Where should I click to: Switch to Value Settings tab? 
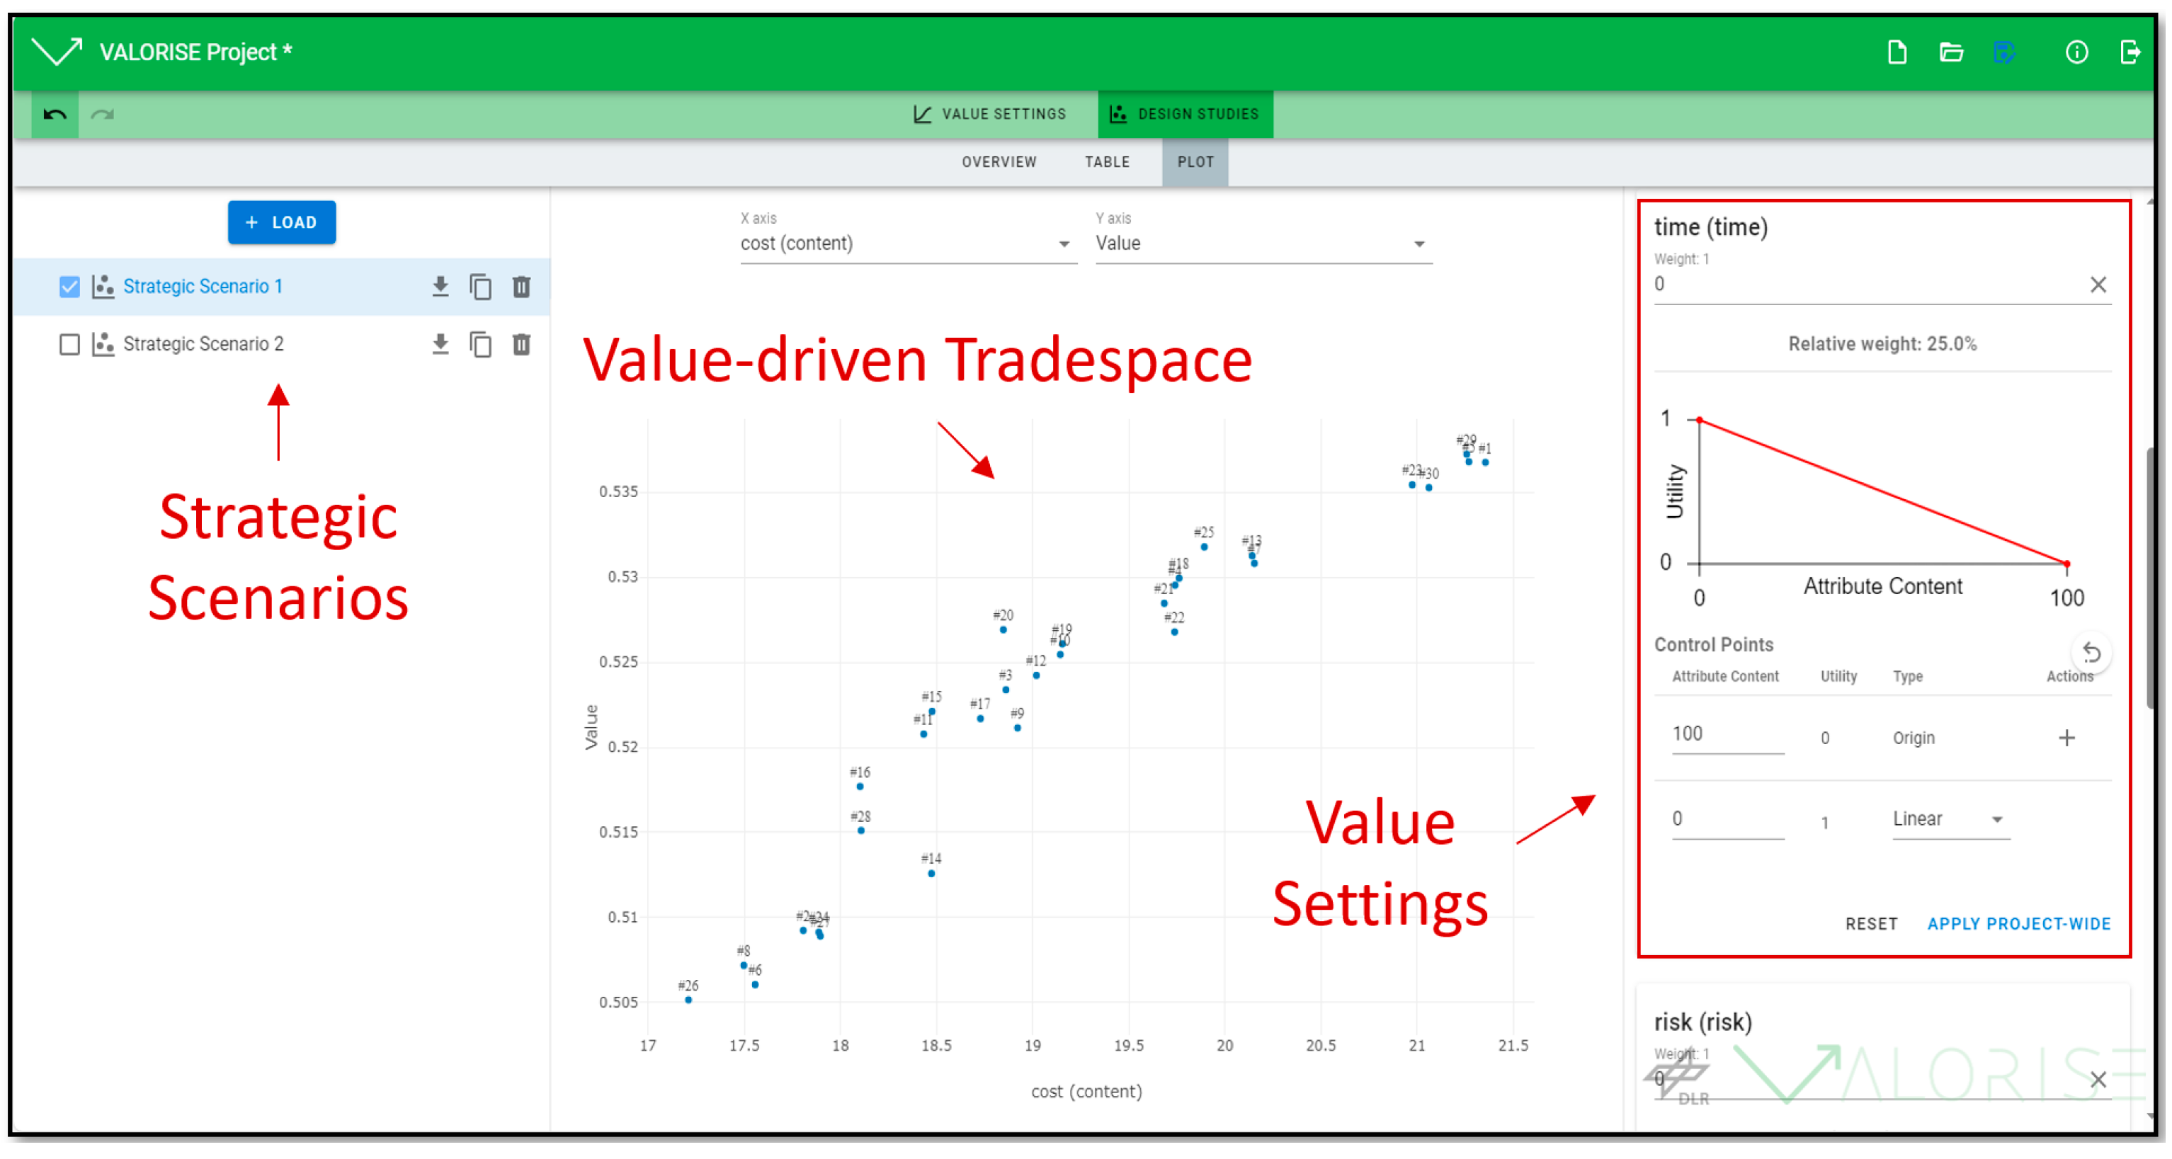991,115
